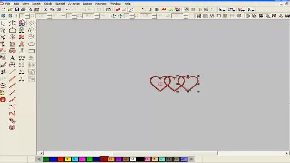
Task: Click the '1000' stitch travel icon
Action: point(22,58)
